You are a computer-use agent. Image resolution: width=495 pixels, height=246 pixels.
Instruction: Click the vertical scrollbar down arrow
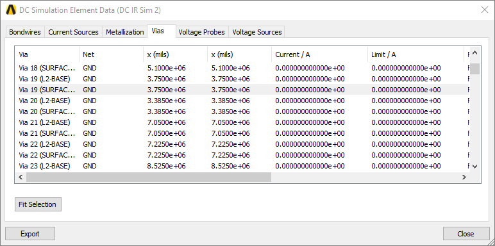pos(474,166)
